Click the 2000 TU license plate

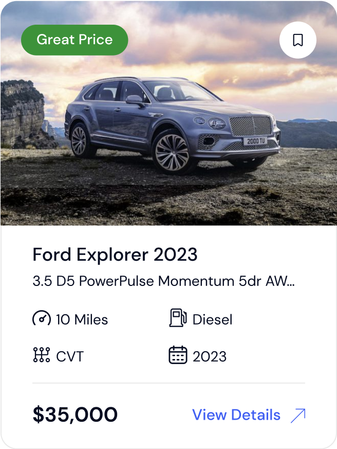point(255,140)
